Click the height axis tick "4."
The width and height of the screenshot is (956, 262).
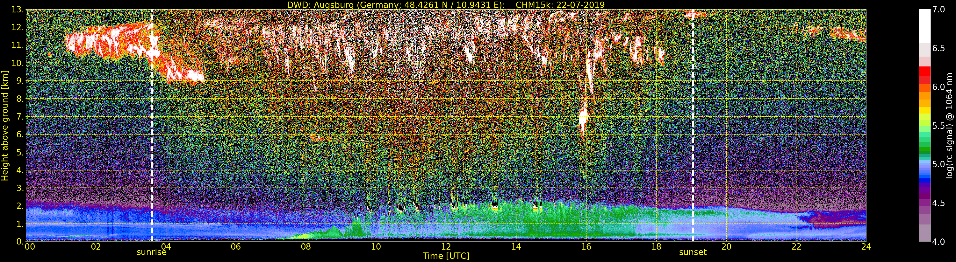point(19,170)
